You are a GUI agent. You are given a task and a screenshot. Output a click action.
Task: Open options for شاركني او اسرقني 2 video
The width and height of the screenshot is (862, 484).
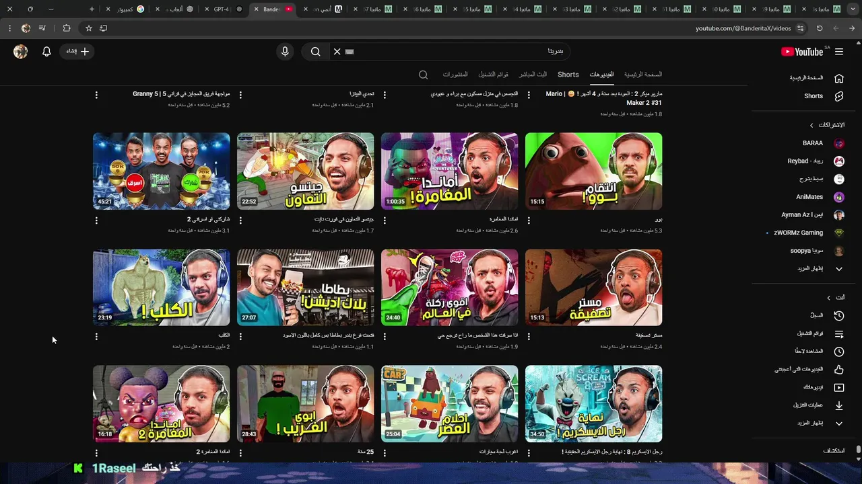point(96,220)
